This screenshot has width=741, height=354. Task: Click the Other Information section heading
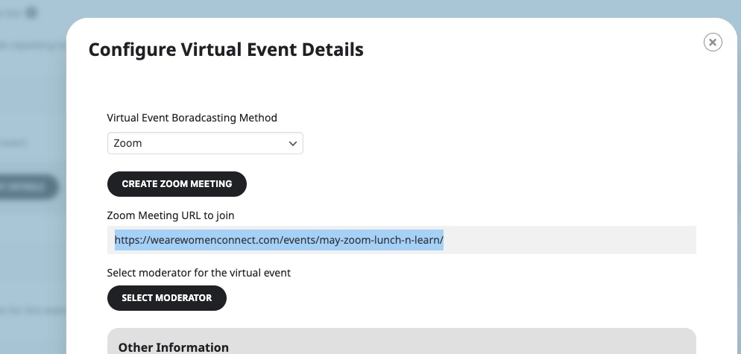(174, 347)
